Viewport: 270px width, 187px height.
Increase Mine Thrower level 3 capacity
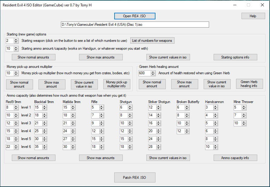(x=244, y=122)
